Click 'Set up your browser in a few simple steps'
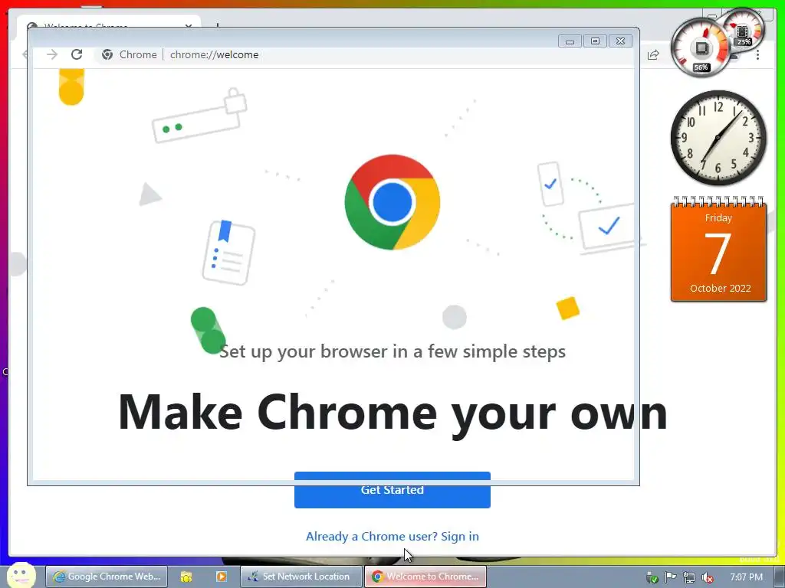 click(x=392, y=351)
